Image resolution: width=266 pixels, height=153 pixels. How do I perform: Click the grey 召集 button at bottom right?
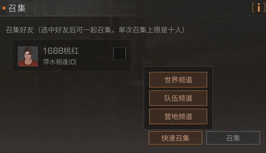coord(233,138)
